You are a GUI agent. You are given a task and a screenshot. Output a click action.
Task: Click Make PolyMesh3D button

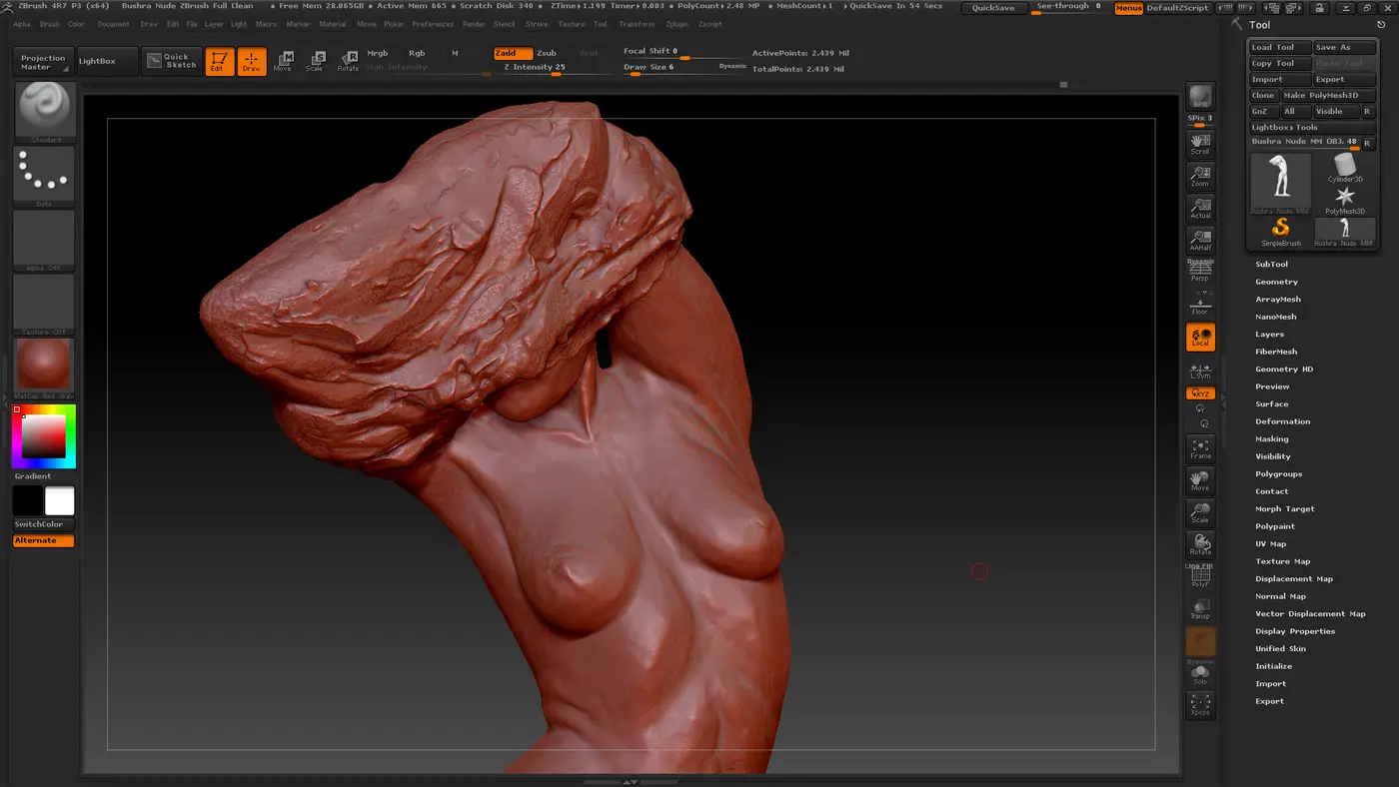1327,95
